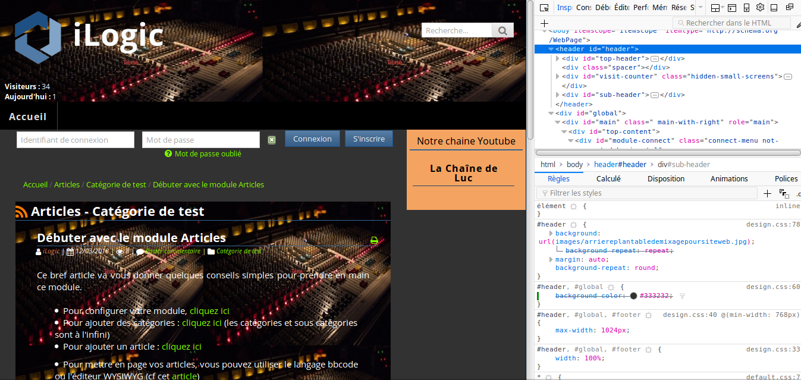Toggle the split console icon
This screenshot has width=801, height=380.
732,8
